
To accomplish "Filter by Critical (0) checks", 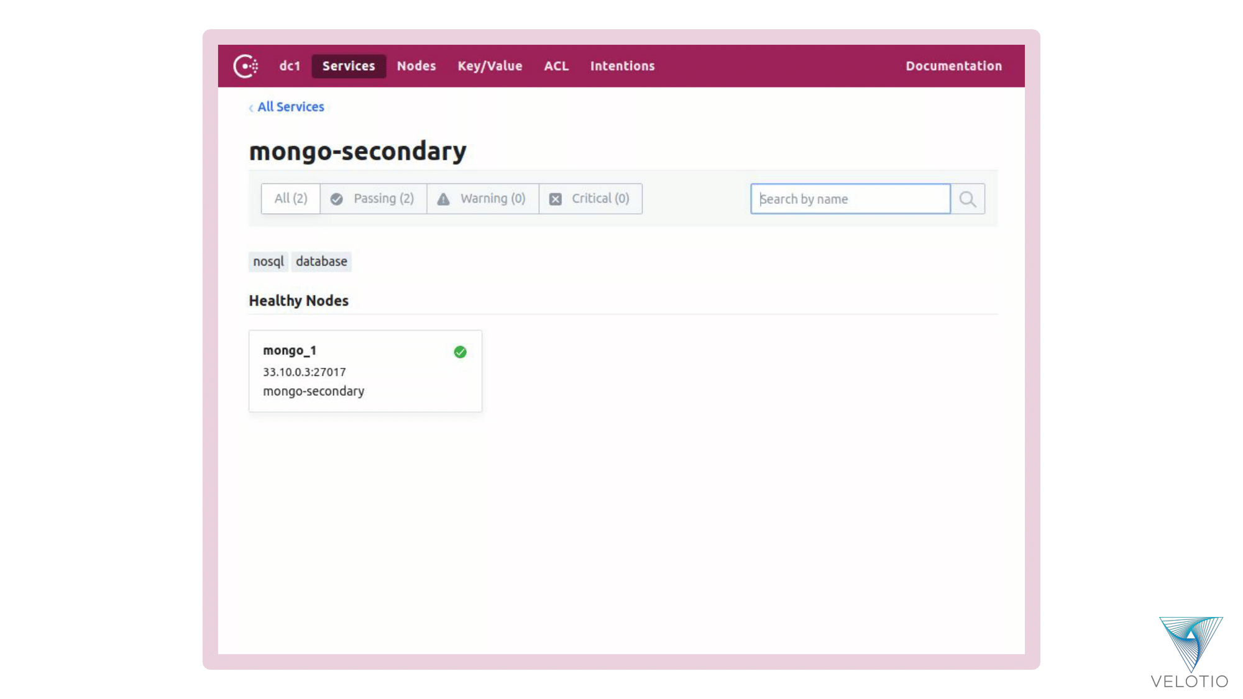I will click(600, 199).
